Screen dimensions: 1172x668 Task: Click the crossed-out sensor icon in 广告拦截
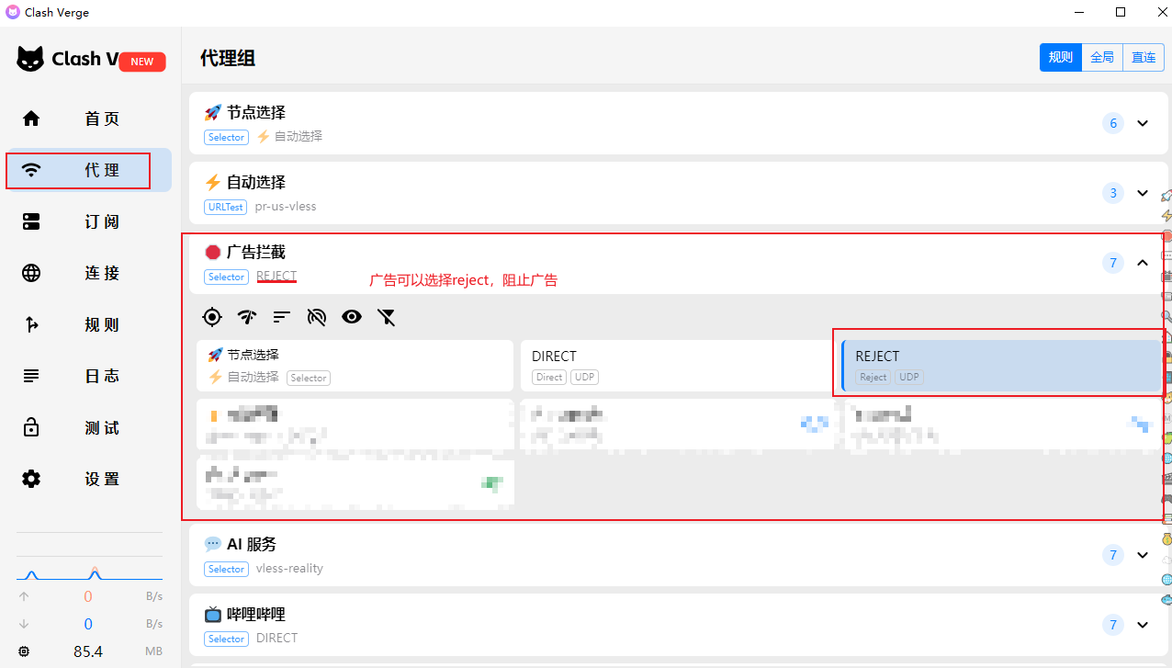click(317, 317)
